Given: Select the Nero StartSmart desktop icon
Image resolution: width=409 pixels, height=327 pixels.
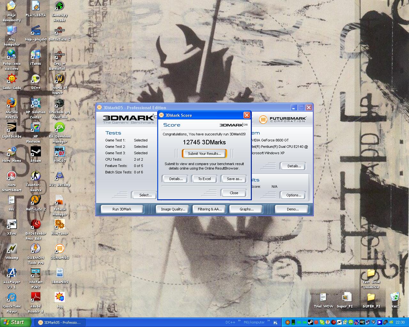Looking at the screenshot, I should tap(12, 181).
